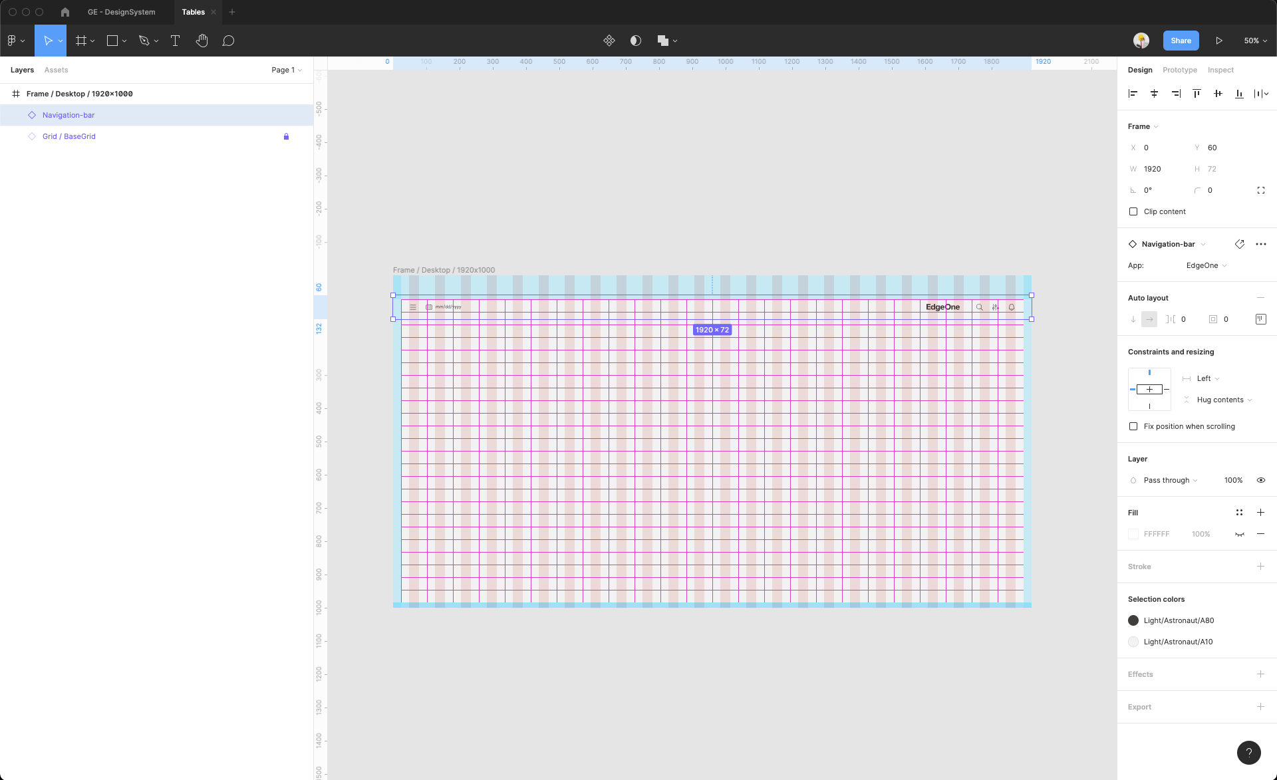Viewport: 1277px width, 780px height.
Task: Click the home icon
Action: click(x=65, y=12)
